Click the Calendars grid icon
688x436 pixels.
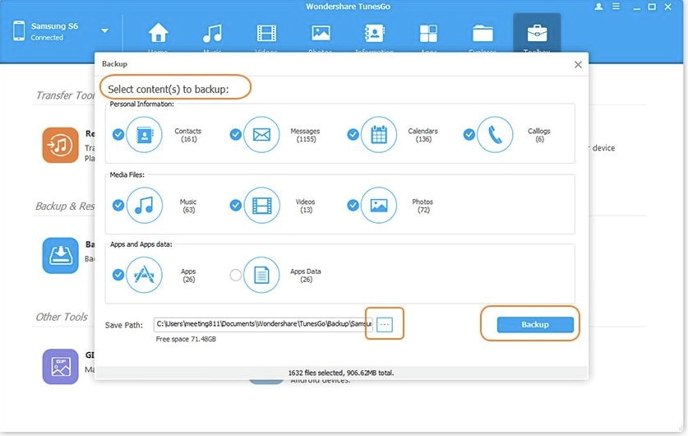pyautogui.click(x=379, y=135)
